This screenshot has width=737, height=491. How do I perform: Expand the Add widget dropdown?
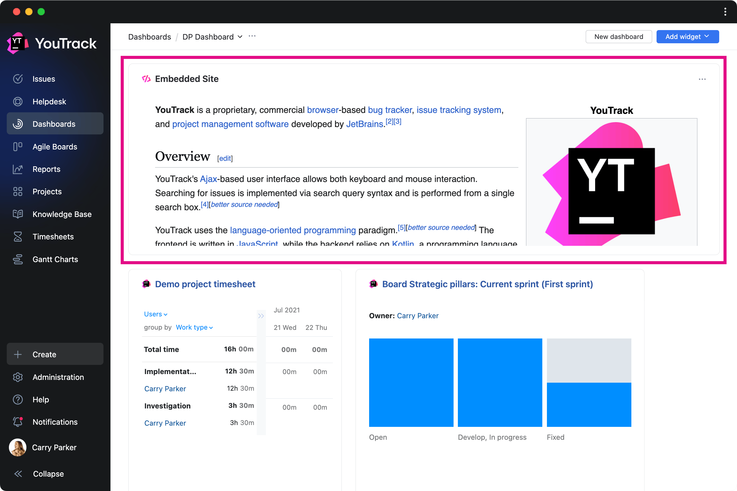click(687, 37)
